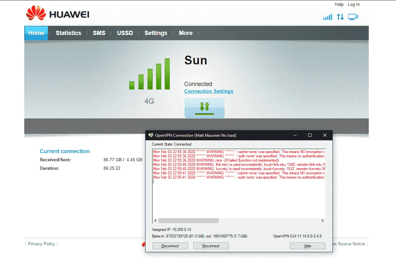Click the OpenVPN window title icon

pyautogui.click(x=151, y=135)
